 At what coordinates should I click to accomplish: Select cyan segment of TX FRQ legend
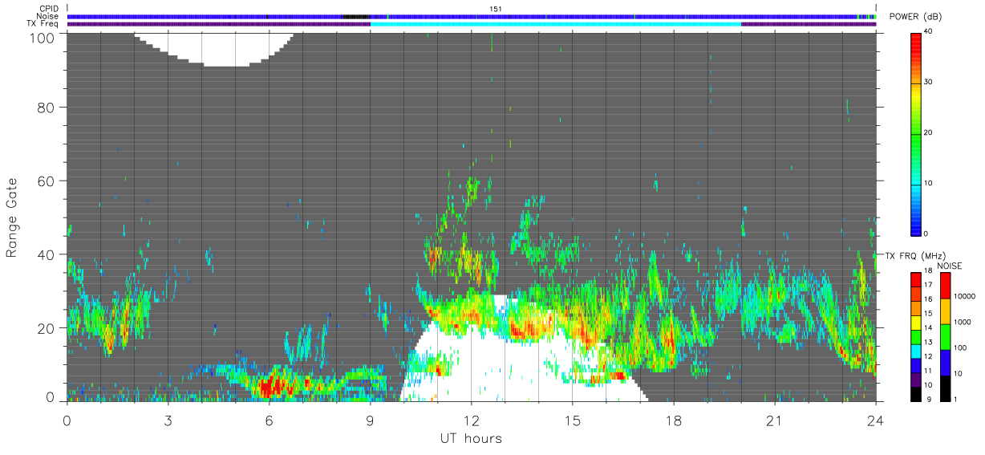(x=916, y=350)
